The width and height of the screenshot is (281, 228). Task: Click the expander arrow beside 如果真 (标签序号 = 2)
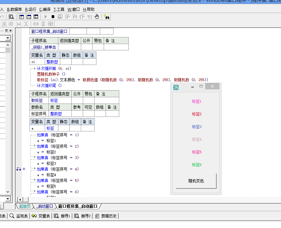[35, 146]
